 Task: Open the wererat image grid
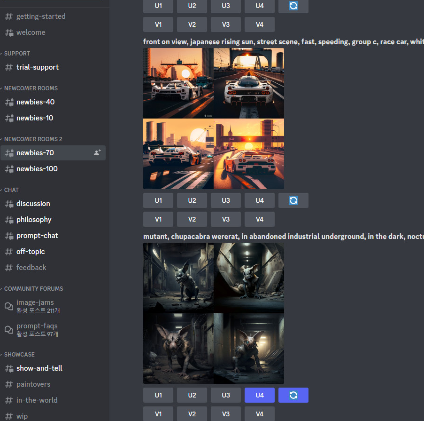tap(214, 313)
